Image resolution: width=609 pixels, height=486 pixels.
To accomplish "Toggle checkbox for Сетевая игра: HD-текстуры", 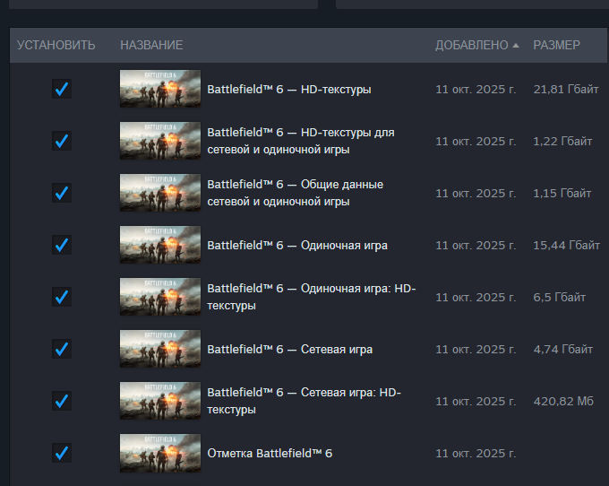I will (x=62, y=401).
